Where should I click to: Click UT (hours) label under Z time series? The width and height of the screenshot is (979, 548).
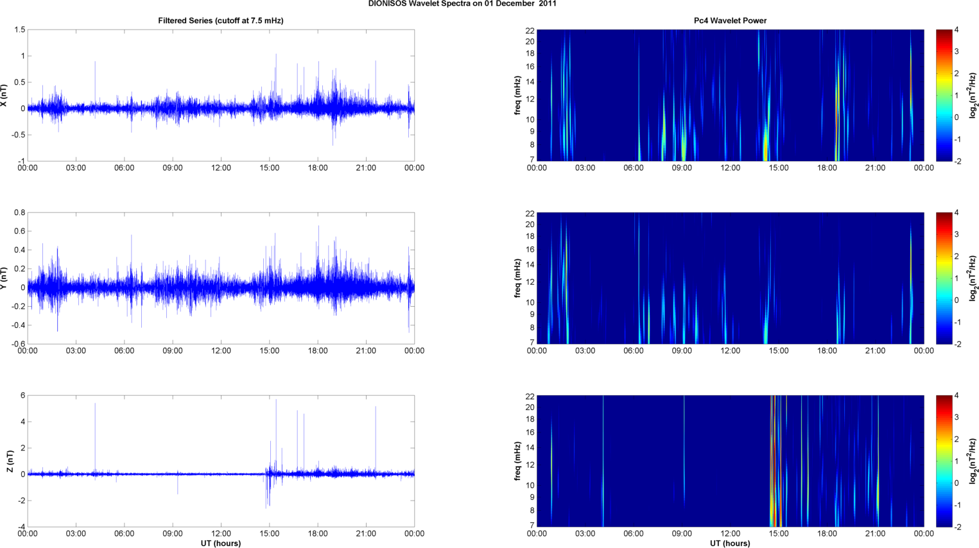pyautogui.click(x=221, y=544)
